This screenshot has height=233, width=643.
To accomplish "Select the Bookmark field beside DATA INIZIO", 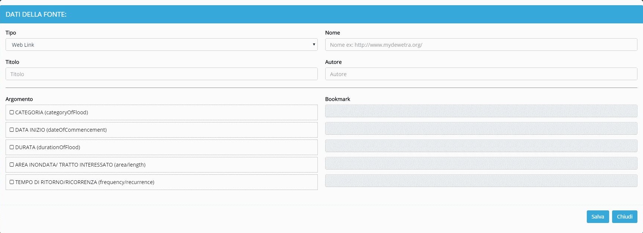I will pyautogui.click(x=481, y=128).
